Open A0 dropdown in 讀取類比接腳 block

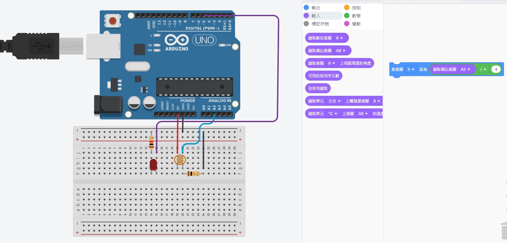[341, 50]
